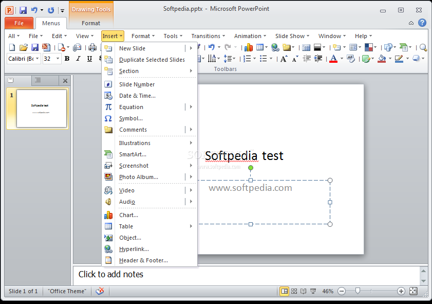Image resolution: width=432 pixels, height=304 pixels.
Task: Open Table submenu in Insert menu
Action: [x=149, y=226]
